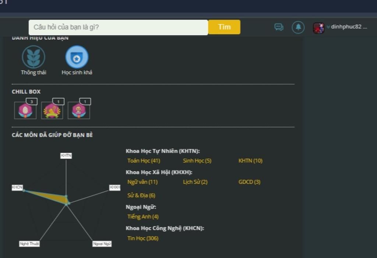Click the Thông thái badge caption

34,73
